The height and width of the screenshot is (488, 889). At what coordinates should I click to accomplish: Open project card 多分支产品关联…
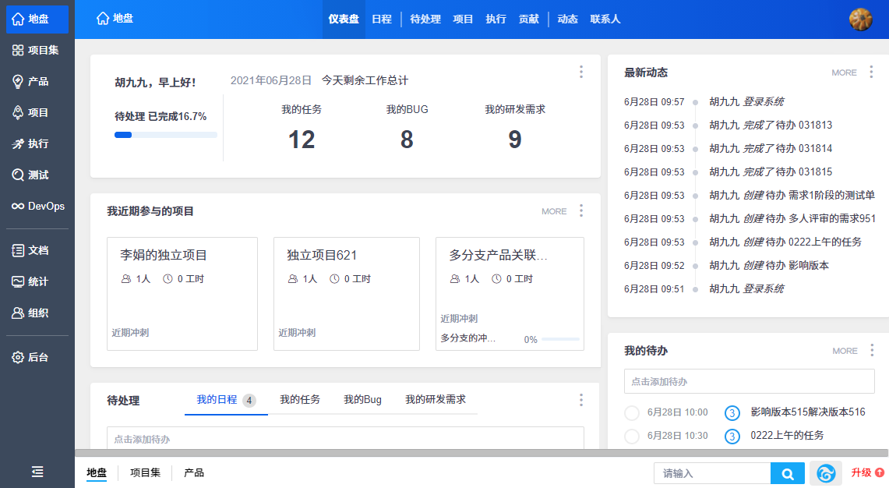[x=510, y=294]
